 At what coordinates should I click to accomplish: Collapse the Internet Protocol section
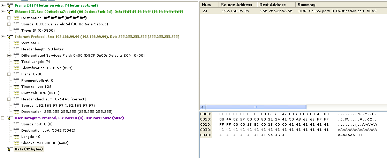pyautogui.click(x=3, y=36)
